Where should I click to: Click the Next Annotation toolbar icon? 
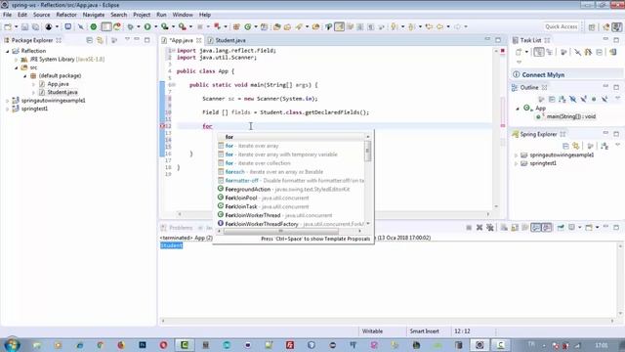coord(395,26)
